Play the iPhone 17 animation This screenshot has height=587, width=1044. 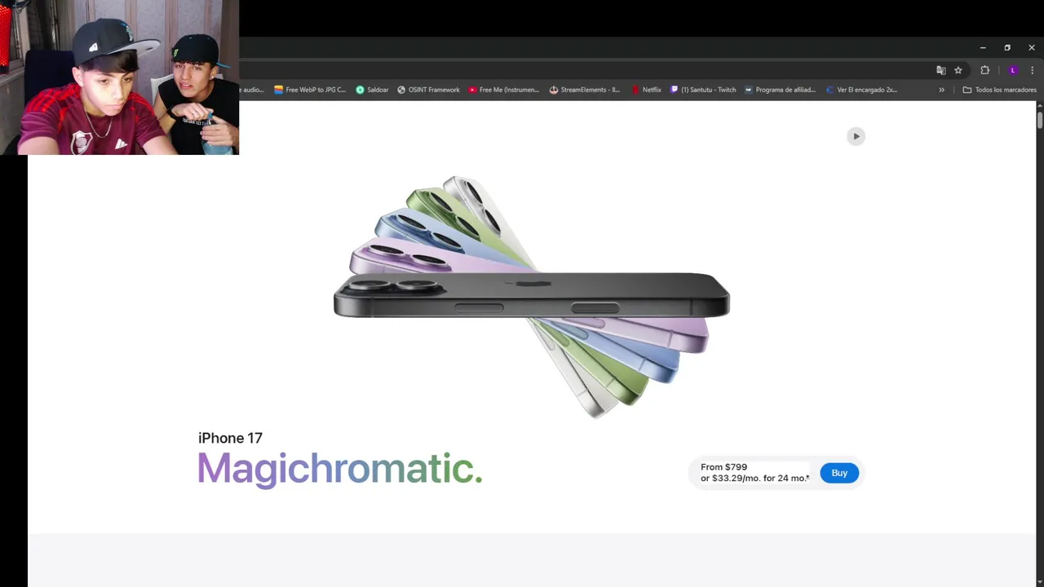tap(856, 136)
